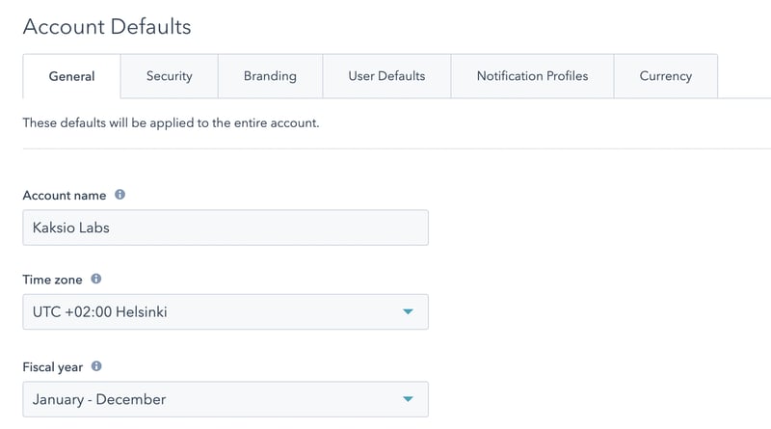771x429 pixels.
Task: Switch to the Security tab
Action: (x=170, y=76)
